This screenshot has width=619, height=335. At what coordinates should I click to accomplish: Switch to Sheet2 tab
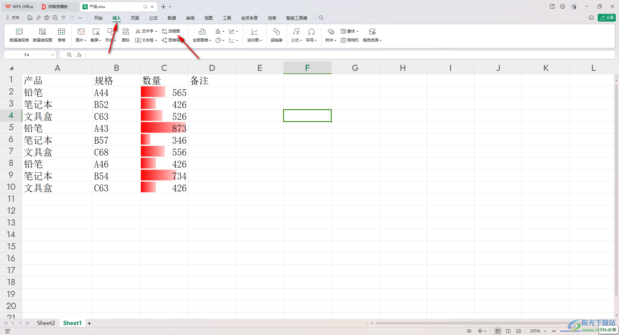click(46, 323)
